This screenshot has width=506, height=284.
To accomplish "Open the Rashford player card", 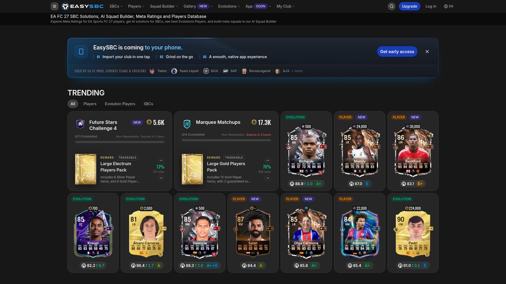I will [x=413, y=151].
